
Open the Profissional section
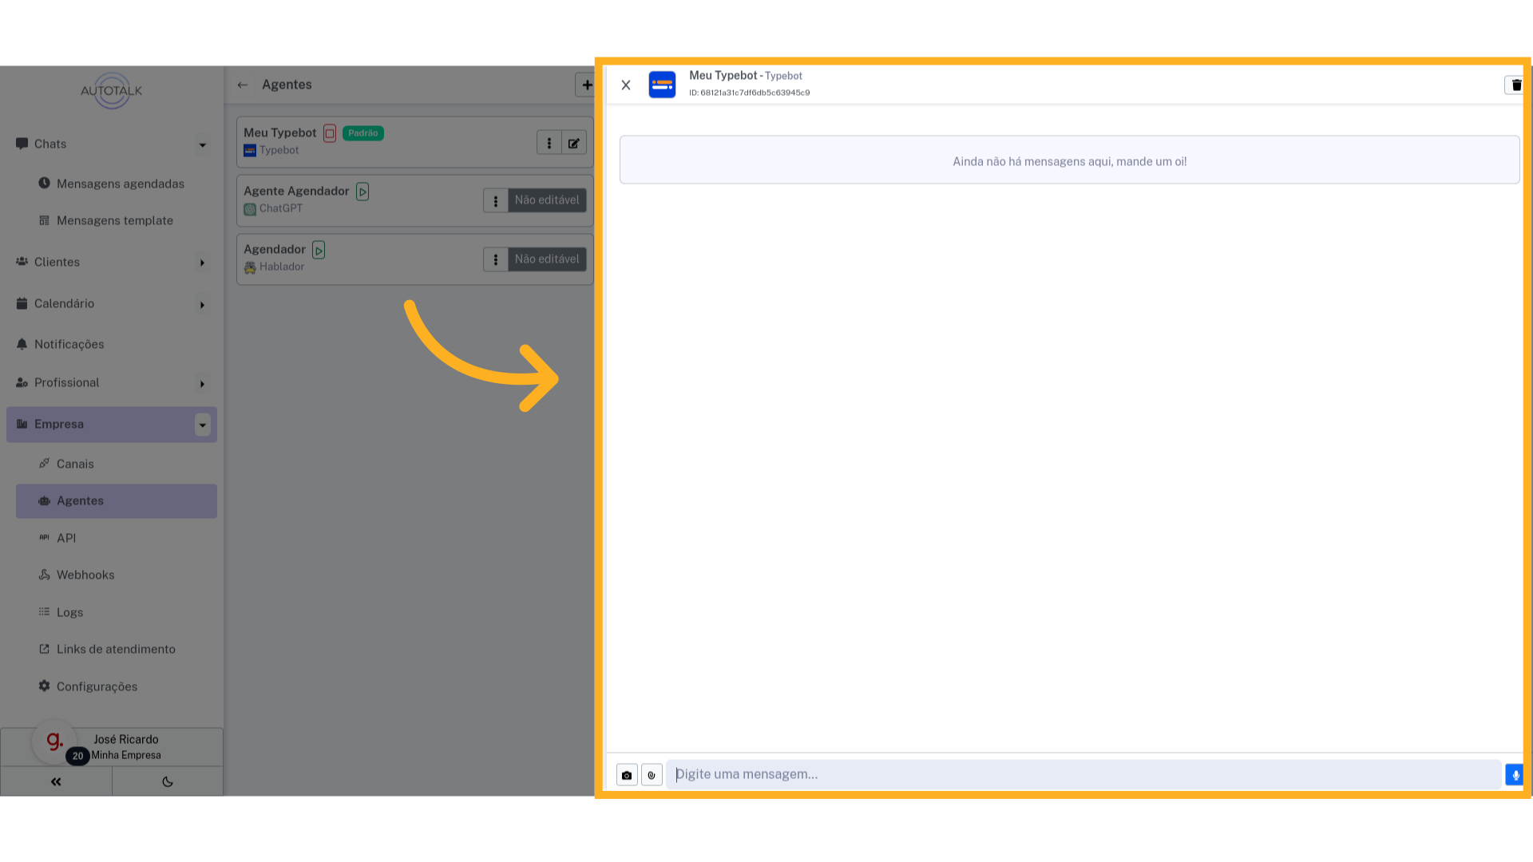(66, 383)
